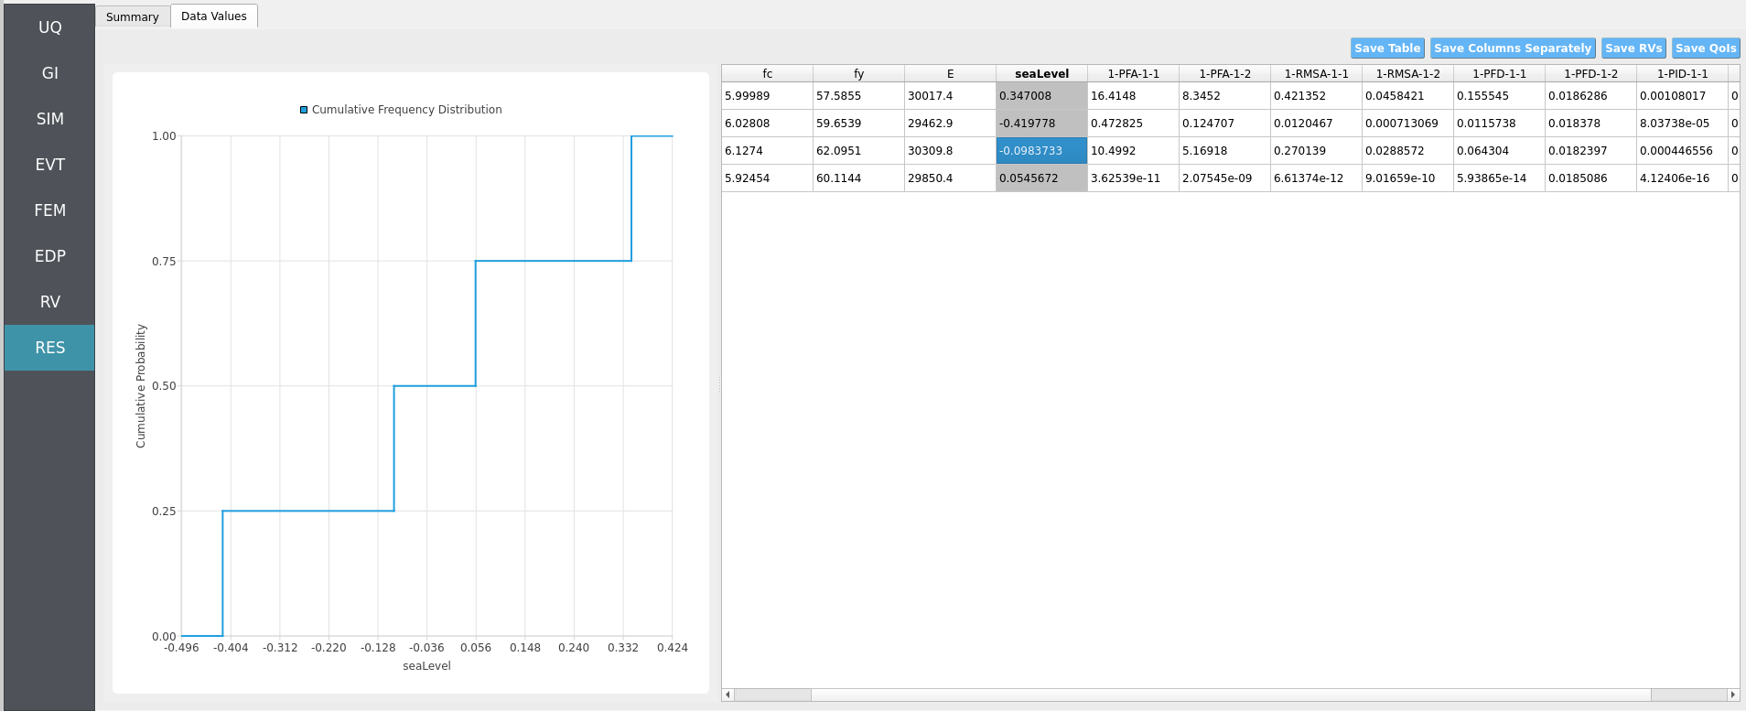Select cell with value 30017.4
Screen dimensions: 1746x711
click(x=950, y=96)
